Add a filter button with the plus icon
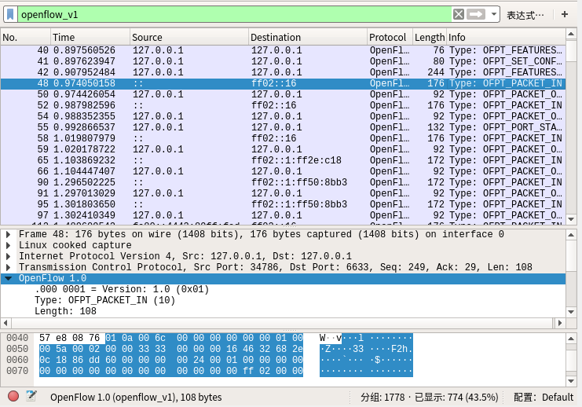Screen dimensions: 582x407 565,14
